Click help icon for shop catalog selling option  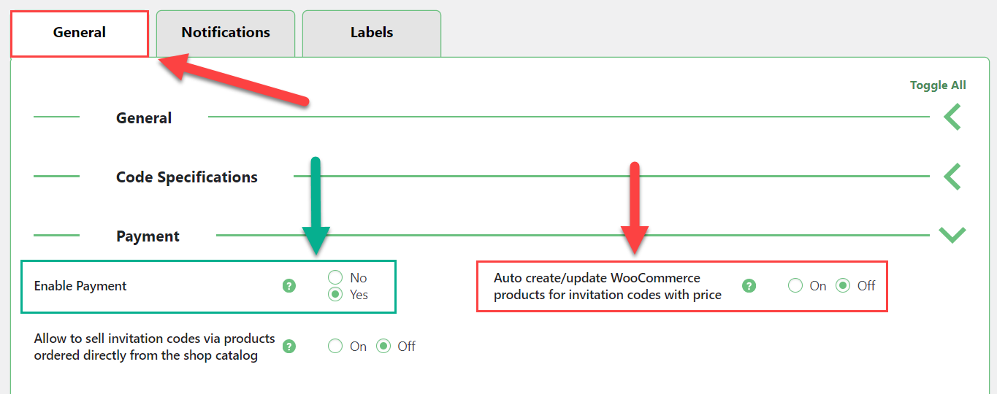[x=289, y=347]
